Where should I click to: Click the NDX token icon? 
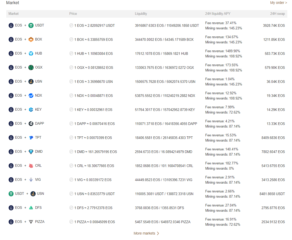coord(31,96)
